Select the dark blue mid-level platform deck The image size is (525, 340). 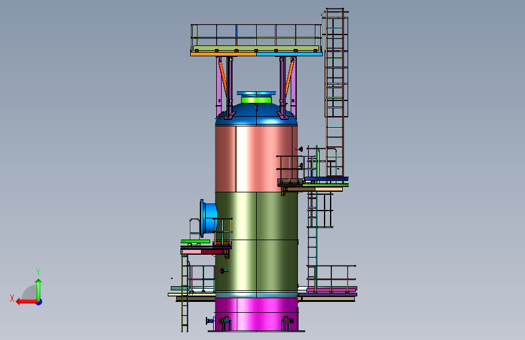(326, 179)
